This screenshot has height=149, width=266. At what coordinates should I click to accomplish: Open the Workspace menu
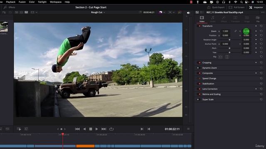point(56,2)
